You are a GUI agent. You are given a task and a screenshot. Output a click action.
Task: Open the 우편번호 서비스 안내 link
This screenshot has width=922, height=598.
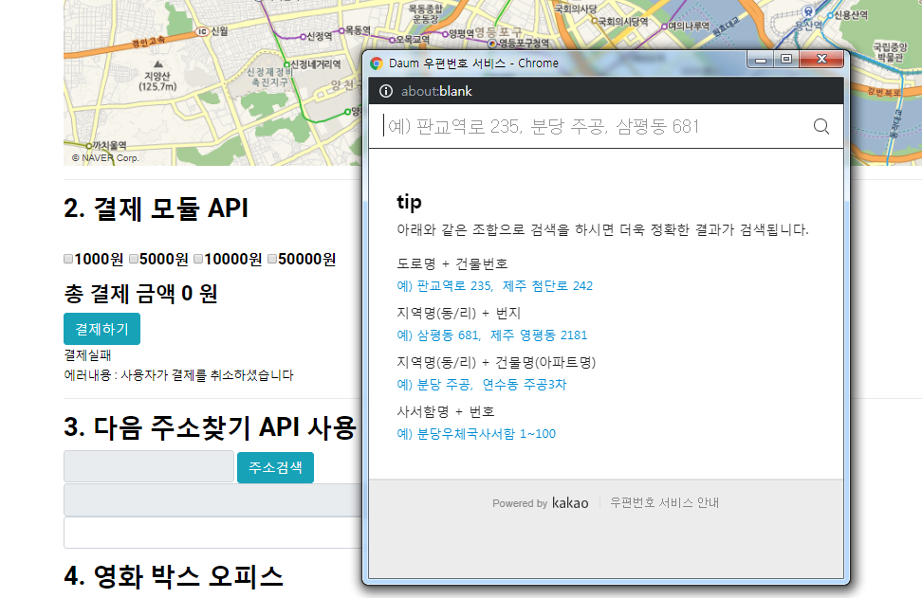pos(664,503)
